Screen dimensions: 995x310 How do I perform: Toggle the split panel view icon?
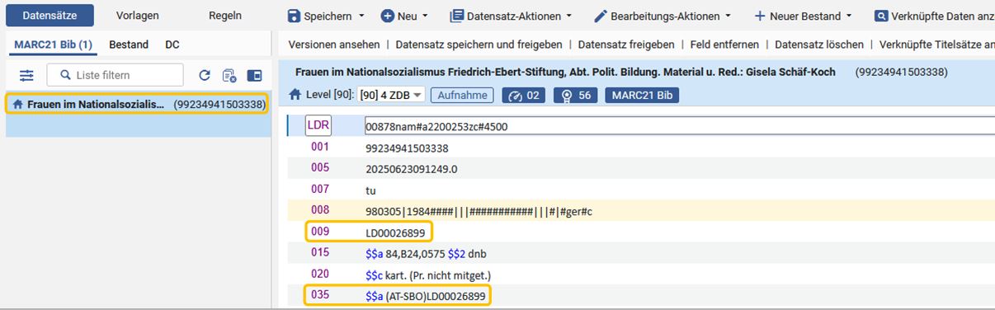coord(254,75)
